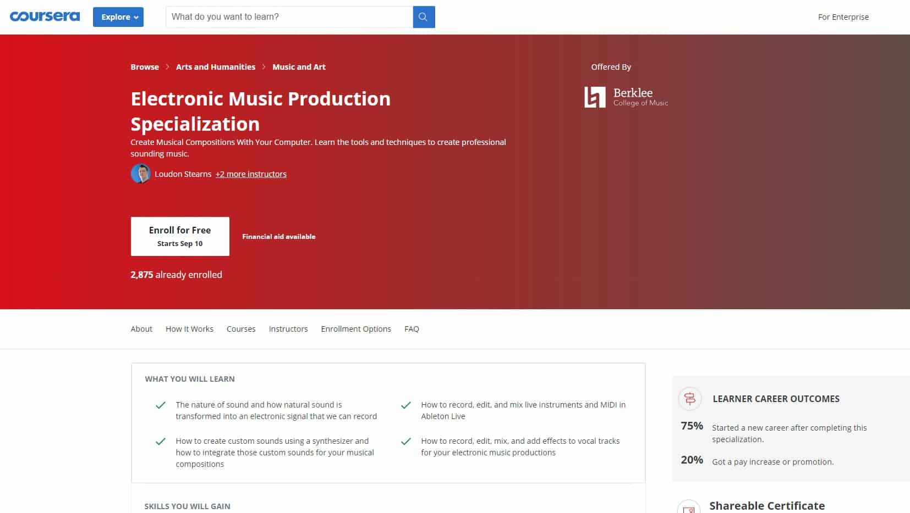Open the Arts and Humanities breadcrumb
Viewport: 910px width, 513px height.
(216, 67)
